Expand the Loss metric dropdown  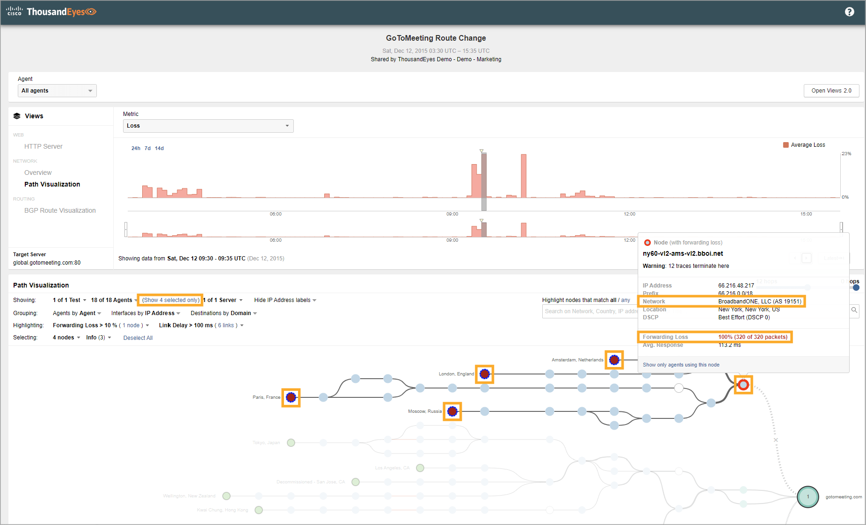208,126
